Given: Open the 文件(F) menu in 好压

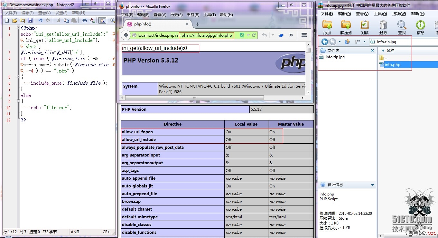Looking at the screenshot, I should pos(327,14).
